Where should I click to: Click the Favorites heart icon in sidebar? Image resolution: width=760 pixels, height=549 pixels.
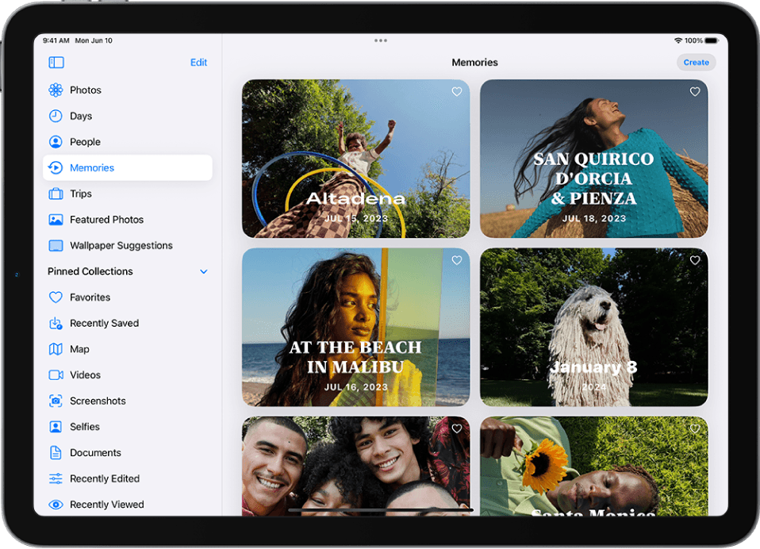coord(56,297)
